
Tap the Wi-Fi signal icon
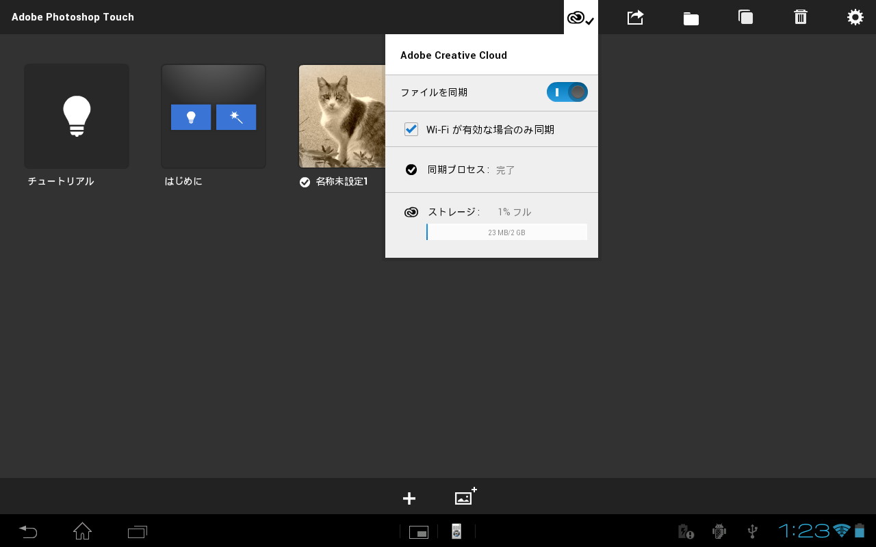(842, 531)
